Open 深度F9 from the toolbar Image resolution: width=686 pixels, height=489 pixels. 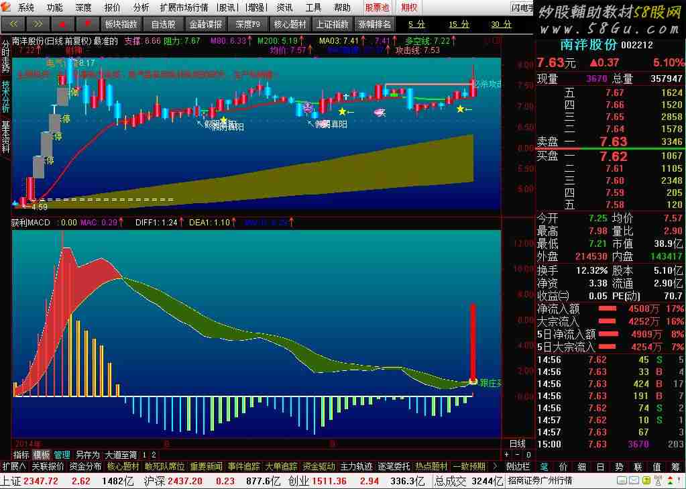[x=248, y=25]
